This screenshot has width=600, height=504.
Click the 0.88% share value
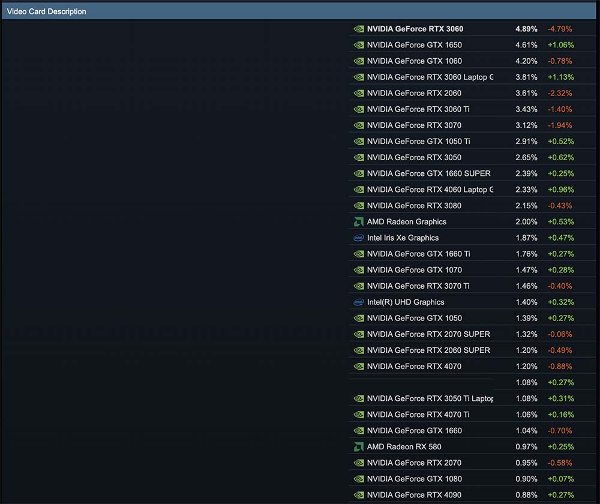pyautogui.click(x=526, y=495)
